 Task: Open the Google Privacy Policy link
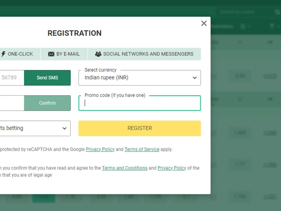(100, 149)
